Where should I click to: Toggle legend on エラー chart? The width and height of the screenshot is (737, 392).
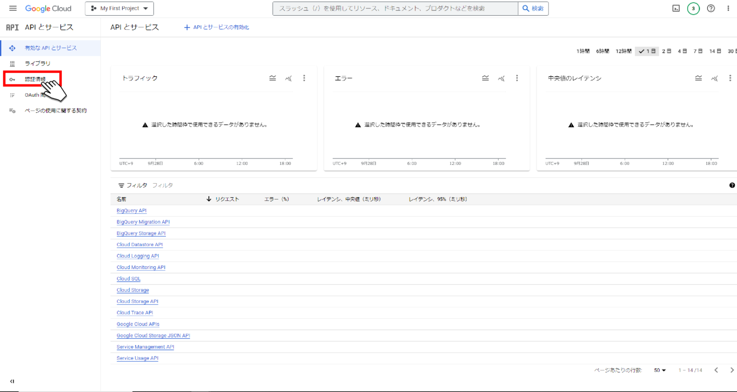click(x=485, y=78)
